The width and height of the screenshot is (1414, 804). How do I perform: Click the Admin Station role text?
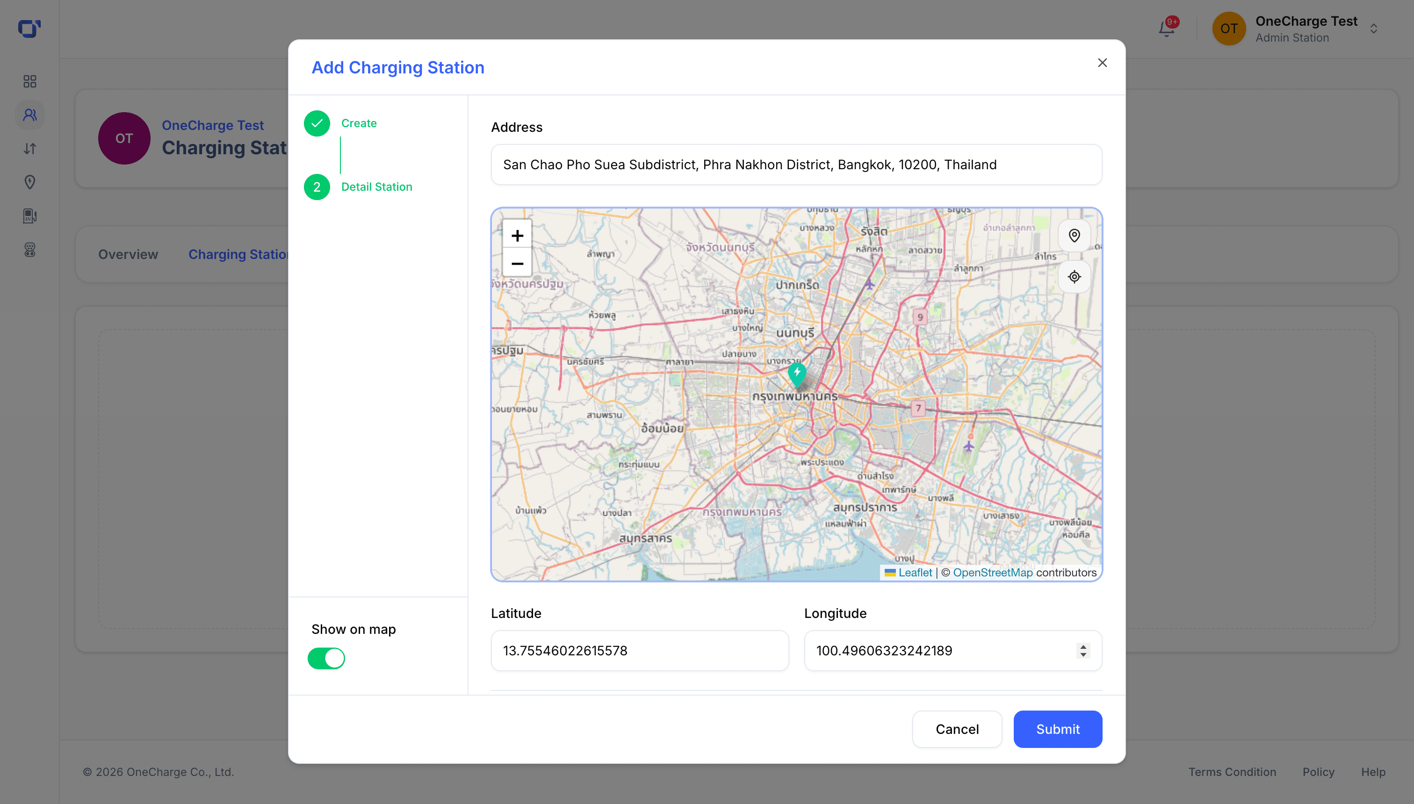[x=1292, y=38]
